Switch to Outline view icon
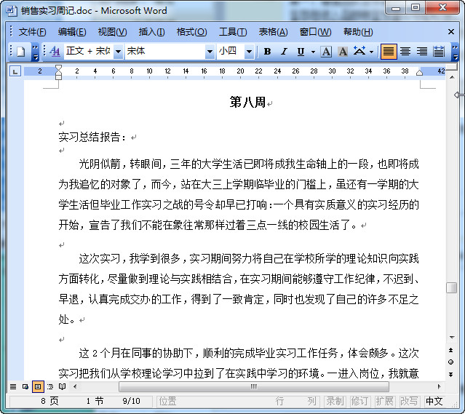465x414 pixels. coord(50,386)
